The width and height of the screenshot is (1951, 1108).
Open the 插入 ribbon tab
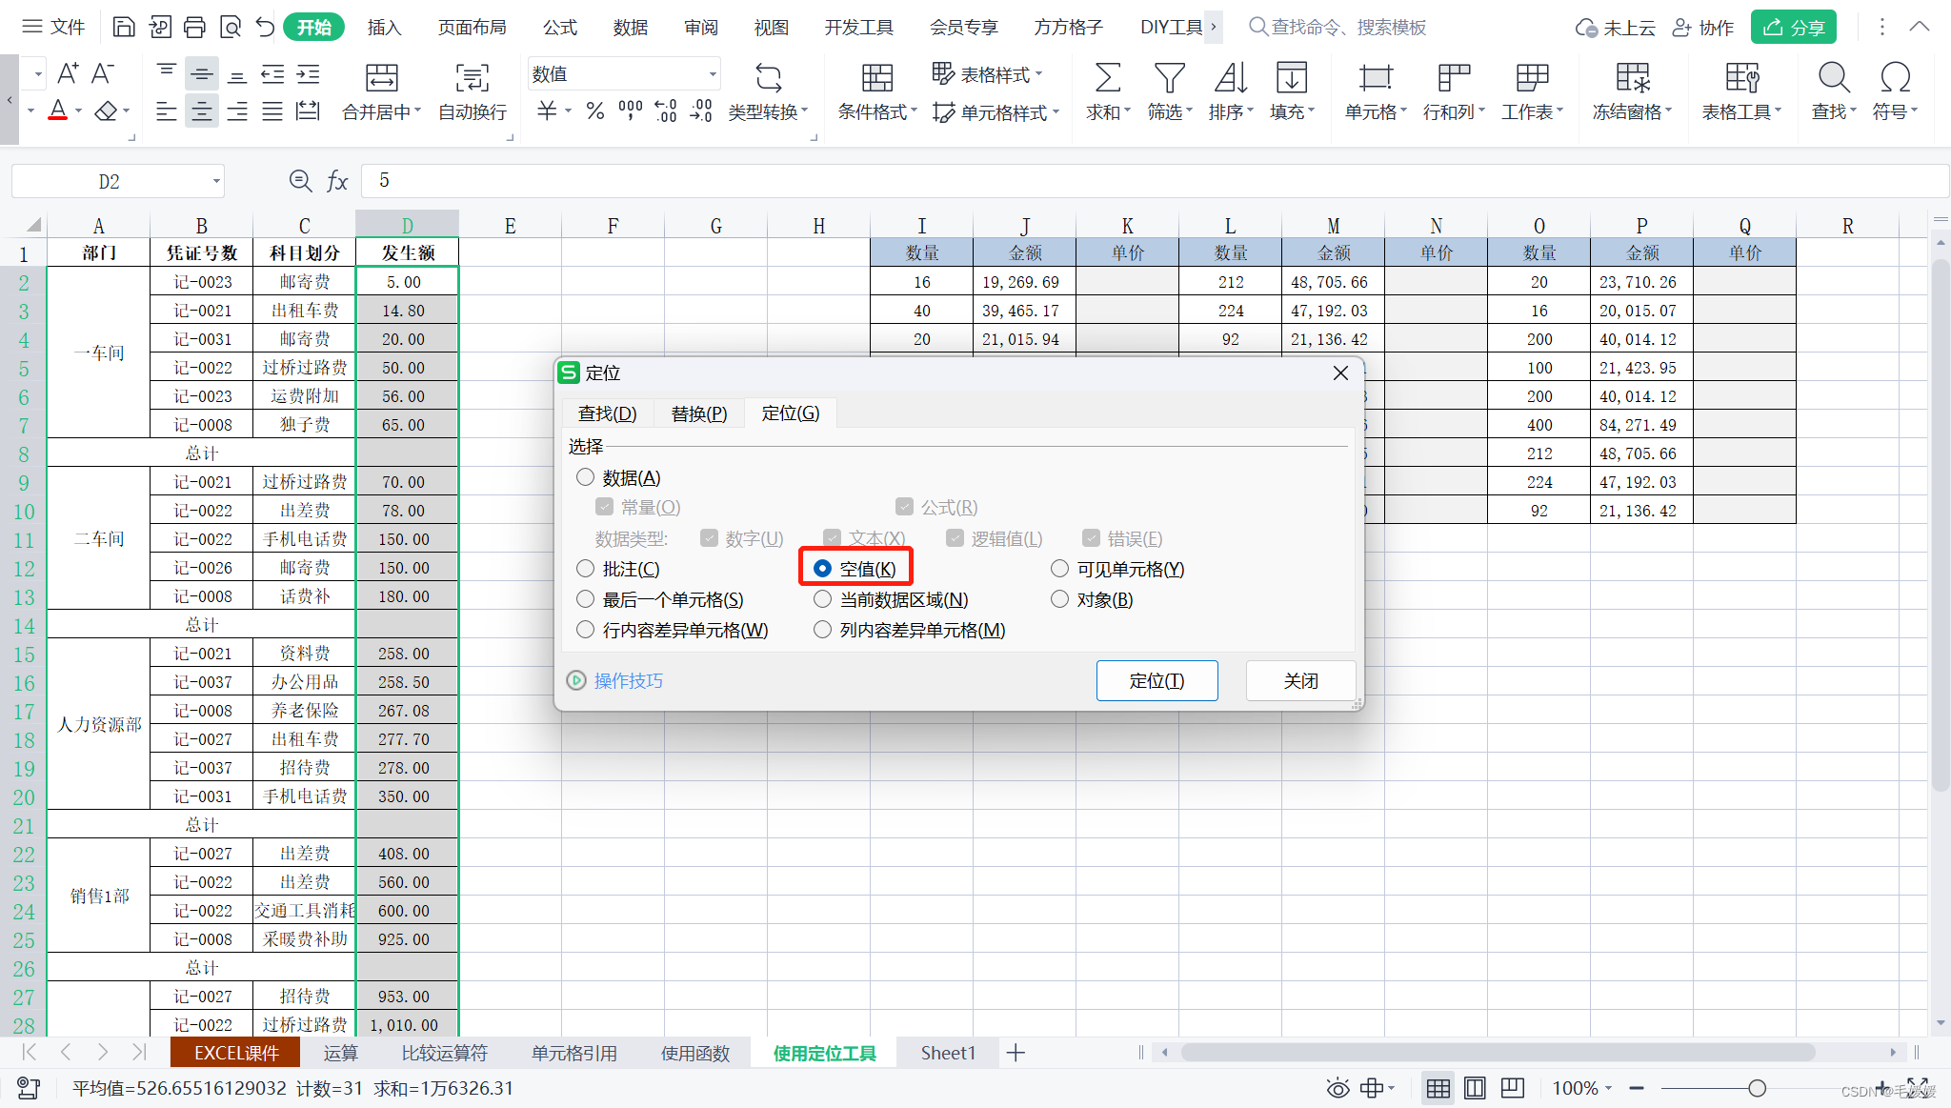(384, 28)
